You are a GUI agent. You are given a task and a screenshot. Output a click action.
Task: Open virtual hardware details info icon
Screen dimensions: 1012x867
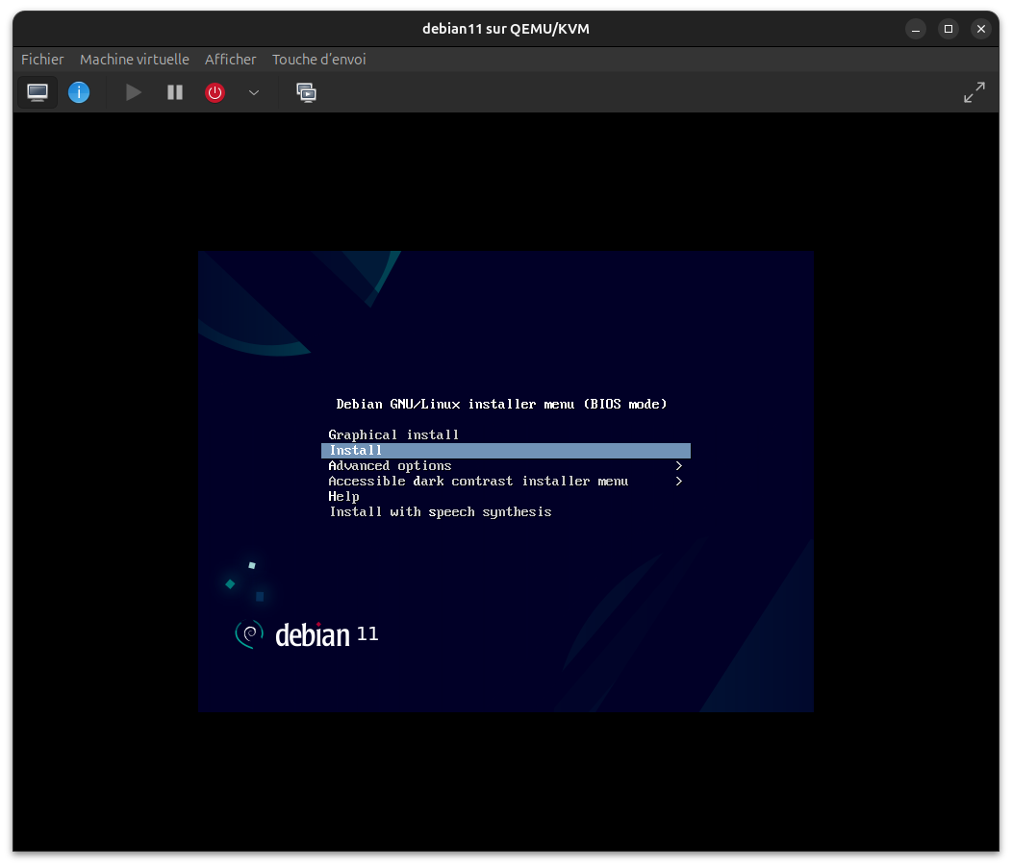(79, 92)
